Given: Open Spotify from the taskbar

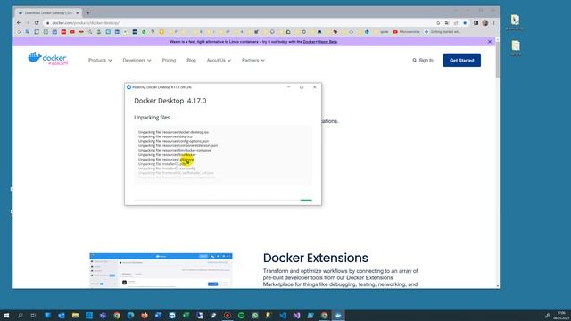Looking at the screenshot, I should pyautogui.click(x=241, y=316).
